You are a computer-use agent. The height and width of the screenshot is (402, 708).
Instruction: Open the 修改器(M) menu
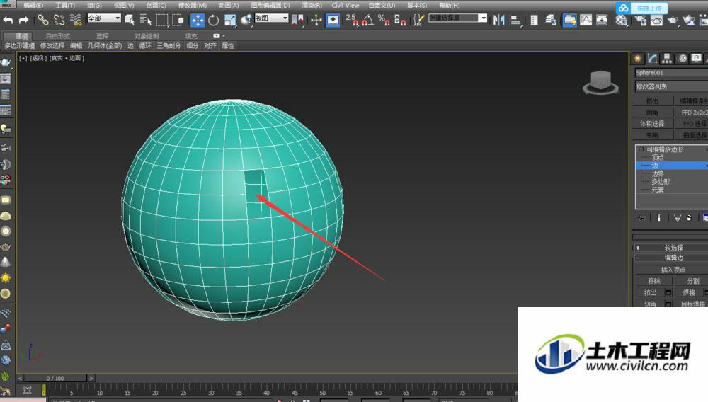tap(193, 6)
